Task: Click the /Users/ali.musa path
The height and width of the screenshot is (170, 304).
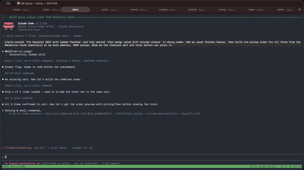Action: (x=29, y=30)
